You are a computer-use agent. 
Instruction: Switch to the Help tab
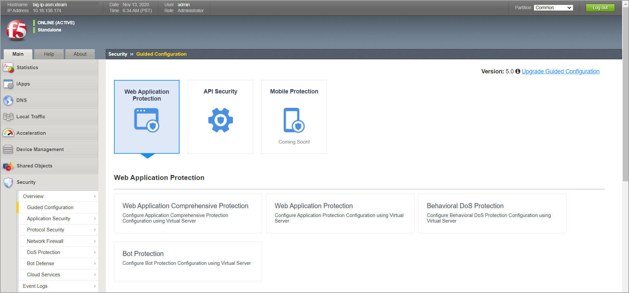pos(49,54)
